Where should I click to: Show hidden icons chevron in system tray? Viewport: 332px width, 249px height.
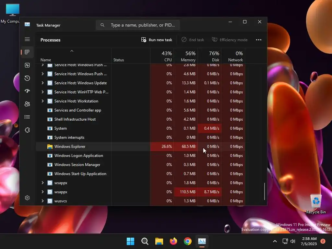coord(275,241)
